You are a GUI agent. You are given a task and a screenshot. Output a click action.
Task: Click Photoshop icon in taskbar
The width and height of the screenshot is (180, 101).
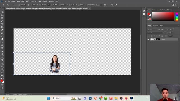[132, 98]
